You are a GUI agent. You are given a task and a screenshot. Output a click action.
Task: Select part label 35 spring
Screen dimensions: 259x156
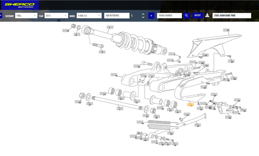tap(171, 133)
